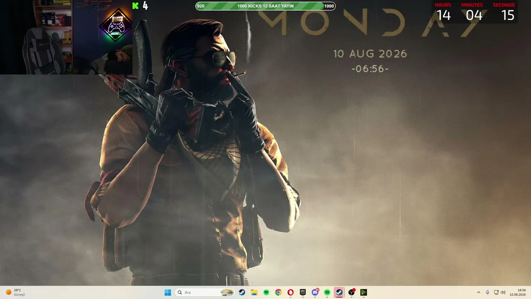This screenshot has height=299, width=531.
Task: Open the volume control in the tray
Action: pyautogui.click(x=503, y=292)
